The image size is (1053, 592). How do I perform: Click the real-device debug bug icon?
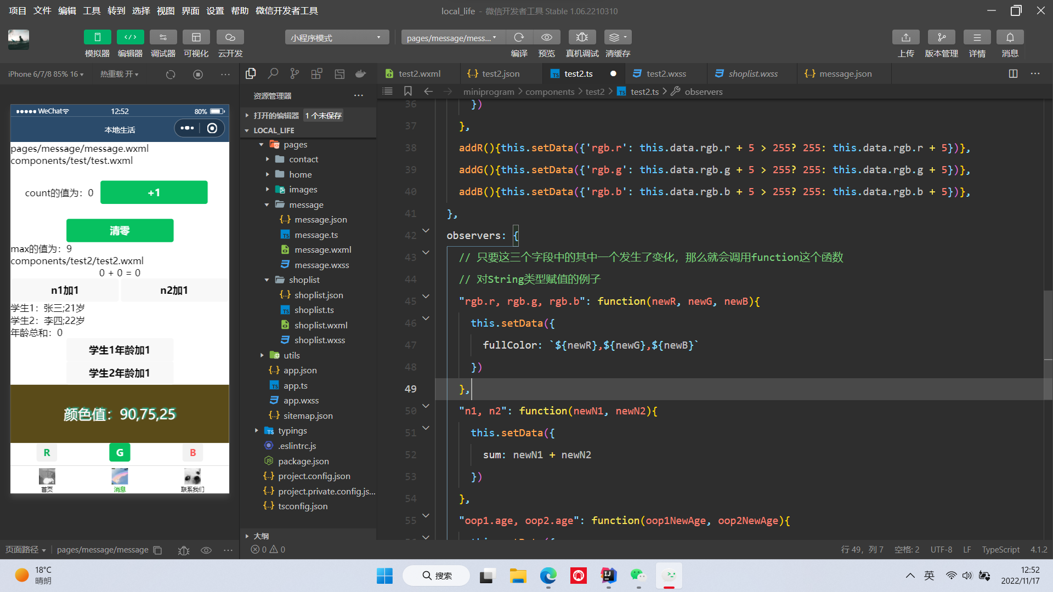[x=582, y=37]
